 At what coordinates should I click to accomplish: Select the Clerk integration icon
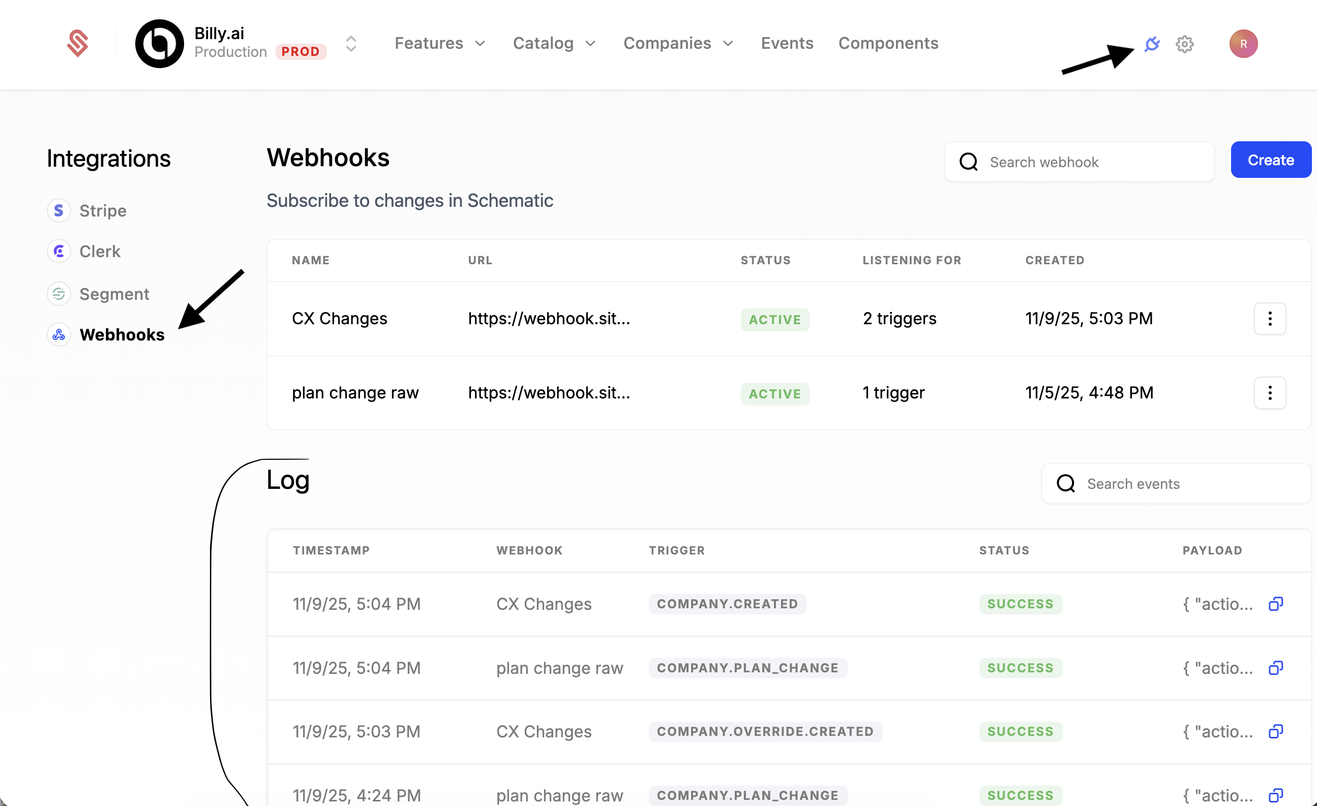tap(59, 251)
